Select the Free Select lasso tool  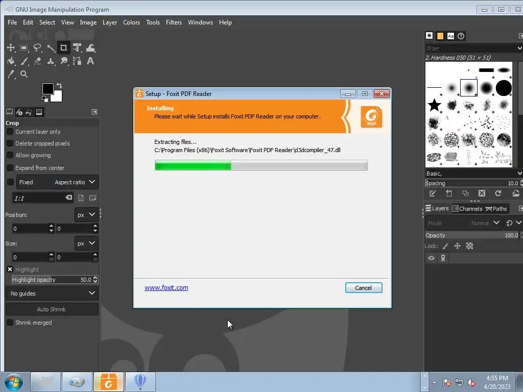click(x=37, y=48)
